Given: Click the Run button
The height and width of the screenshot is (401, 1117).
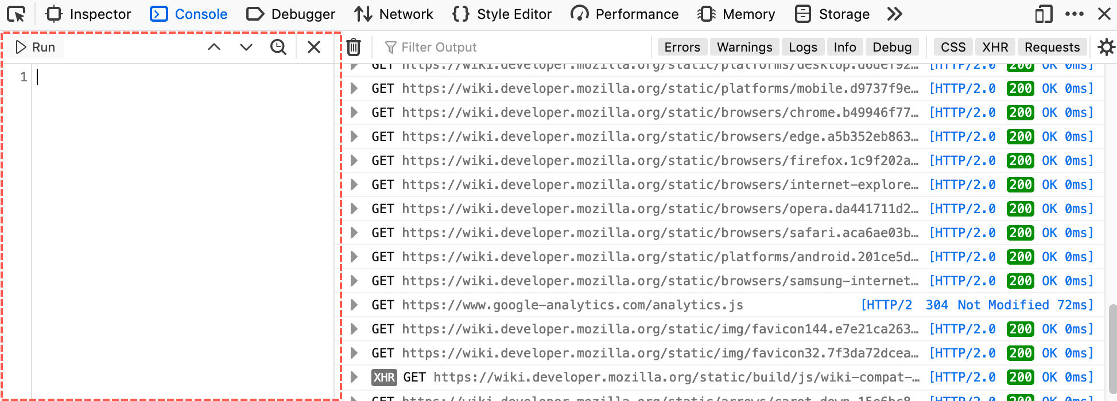Looking at the screenshot, I should [36, 47].
